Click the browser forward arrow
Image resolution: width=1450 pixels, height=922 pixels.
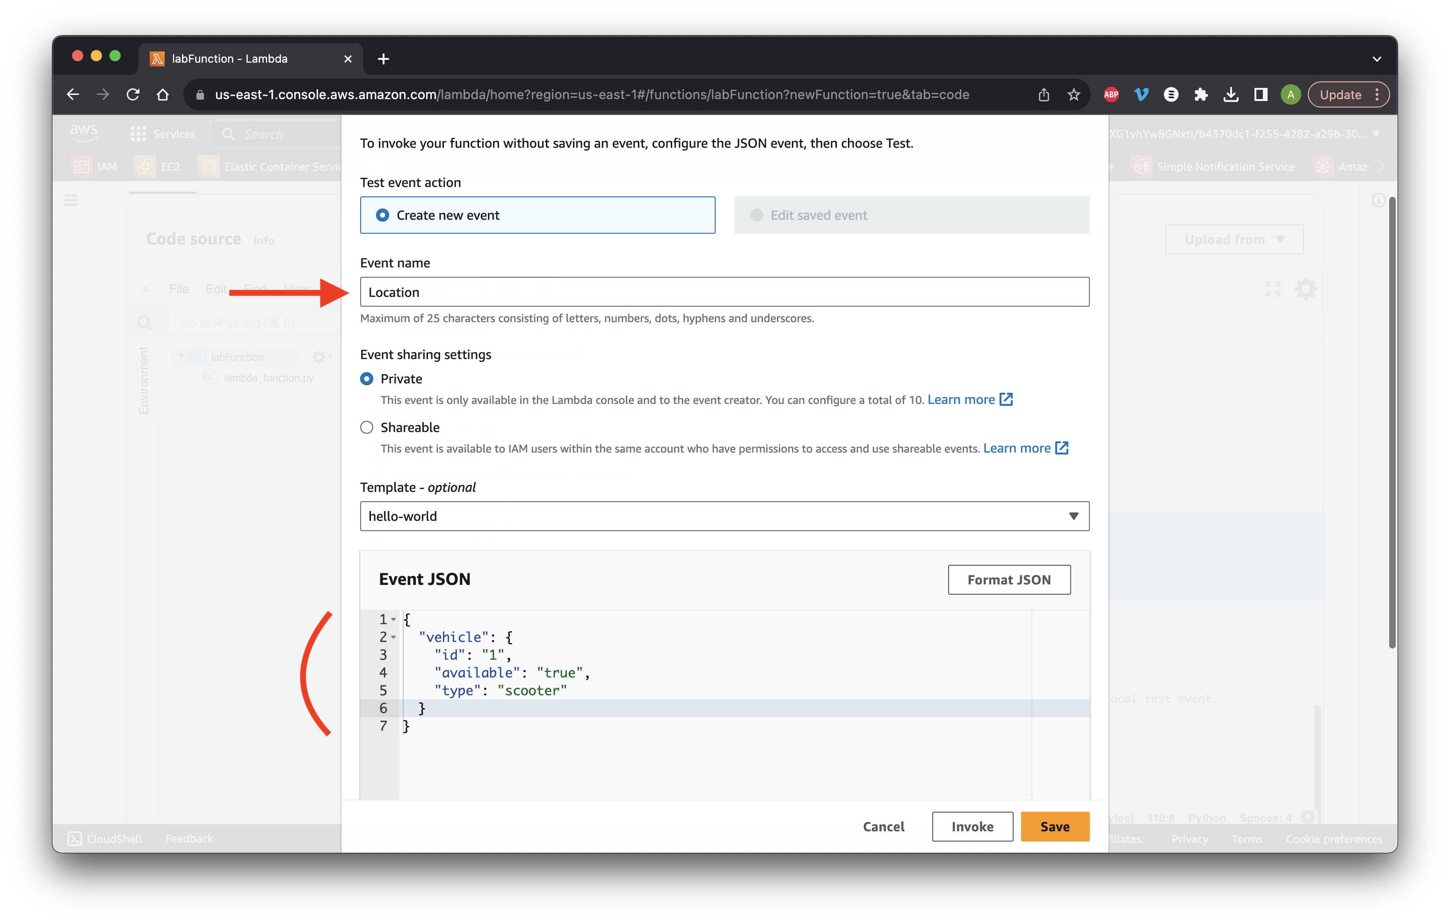tap(103, 94)
